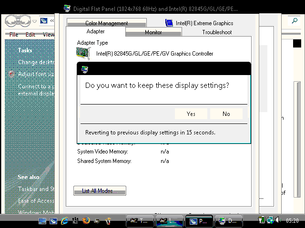Switch to the 'T...' taskbar window

click(140, 221)
